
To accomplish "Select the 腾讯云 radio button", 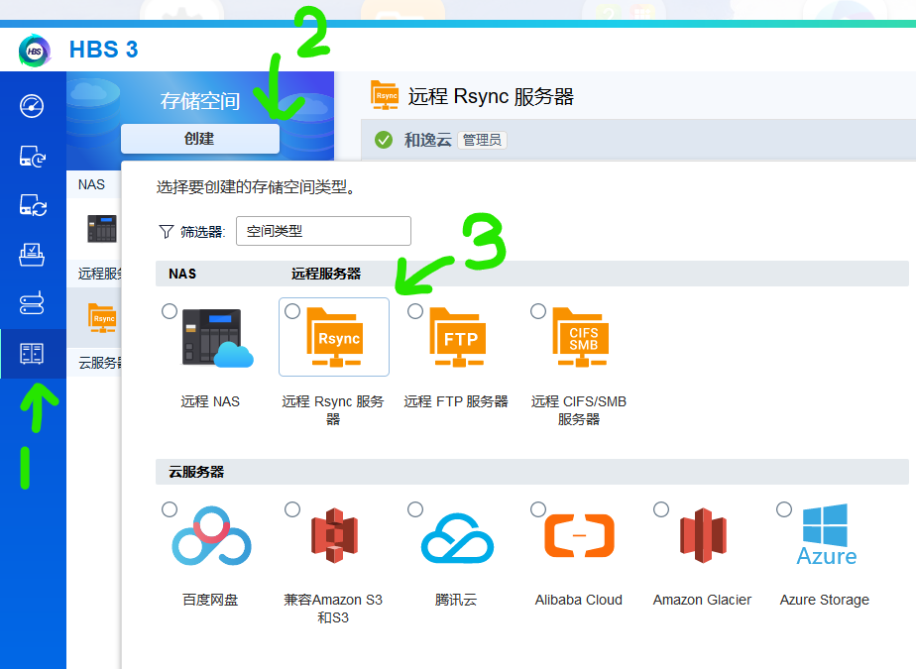I will [x=415, y=509].
